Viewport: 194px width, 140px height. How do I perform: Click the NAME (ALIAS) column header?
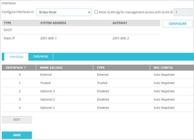pos(51,68)
